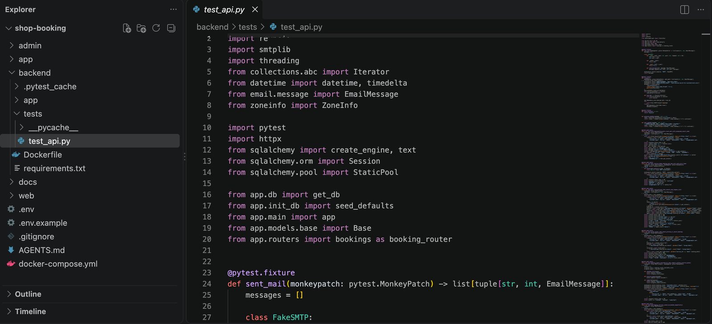Click the New Folder icon in Explorer
The width and height of the screenshot is (712, 324).
pos(142,28)
